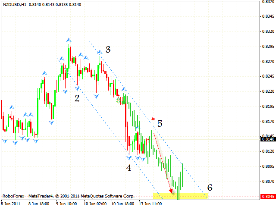Click the 0.8320 price level label

point(268,31)
